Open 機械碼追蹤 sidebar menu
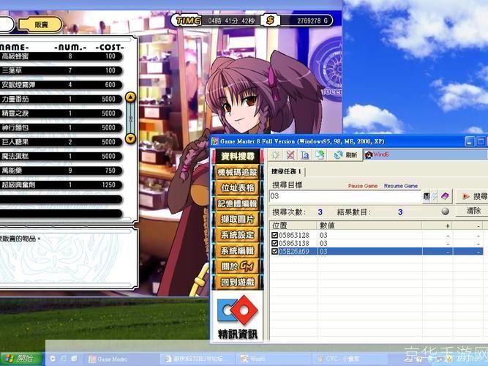Image resolution: width=488 pixels, height=366 pixels. tap(238, 172)
